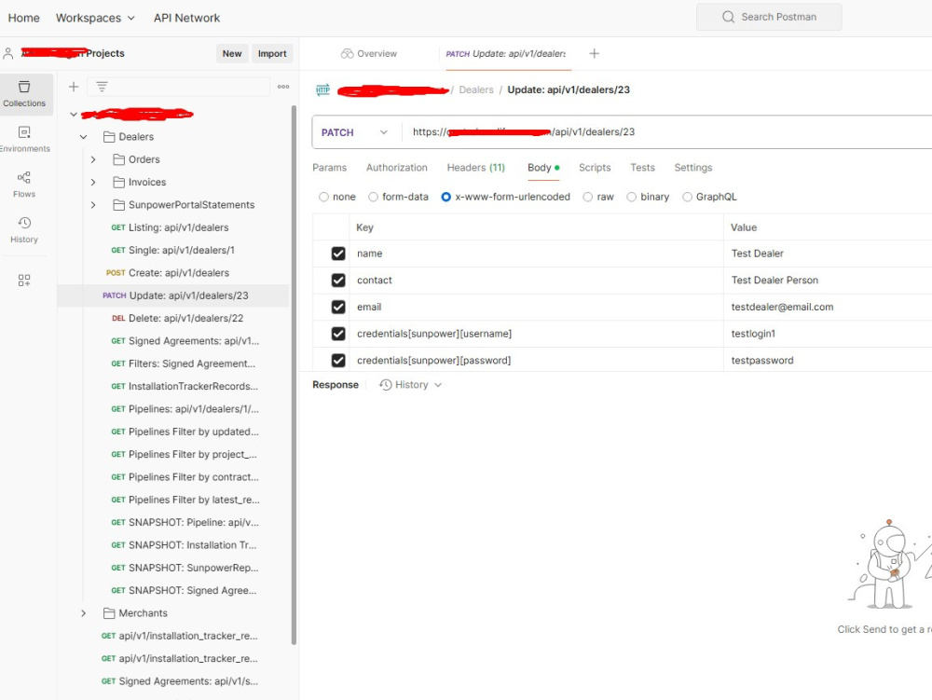Click the Dealers breadcrumb link
The height and width of the screenshot is (700, 932).
point(476,89)
